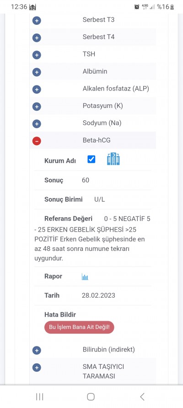Click the hospital building icon
The height and width of the screenshot is (408, 183).
pos(113,159)
